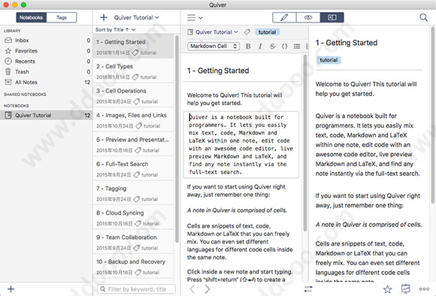Image resolution: width=436 pixels, height=296 pixels.
Task: Switch to editor-only mode pencil icon
Action: [x=284, y=17]
